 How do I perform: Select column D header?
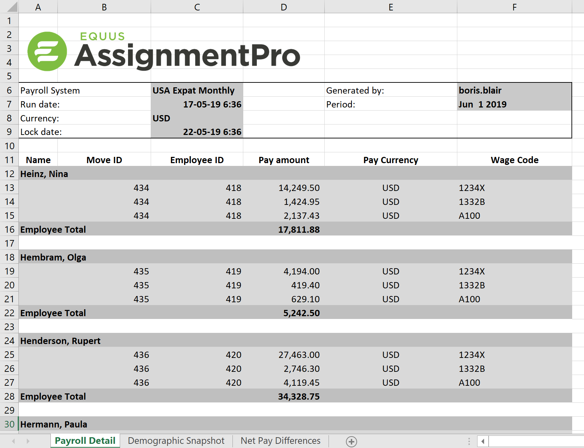point(284,7)
